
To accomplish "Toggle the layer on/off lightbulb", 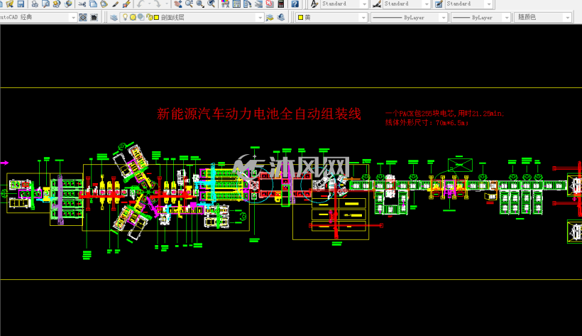I will [x=125, y=17].
